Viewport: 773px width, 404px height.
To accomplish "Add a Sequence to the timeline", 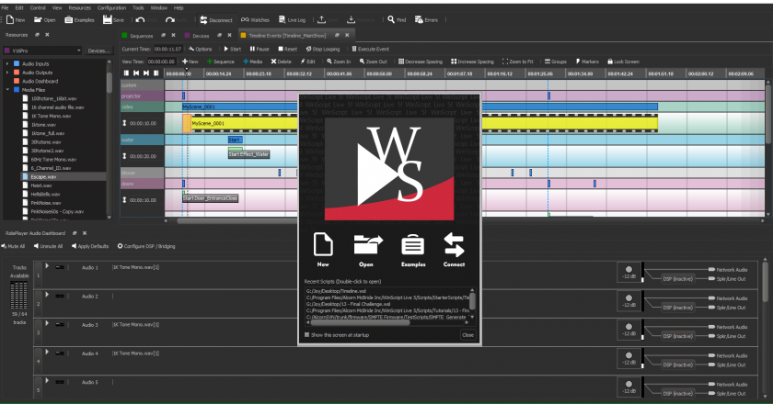I will tap(221, 62).
